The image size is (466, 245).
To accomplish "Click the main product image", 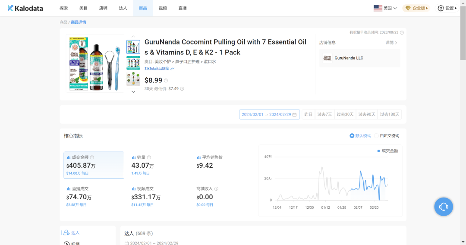I will point(95,63).
